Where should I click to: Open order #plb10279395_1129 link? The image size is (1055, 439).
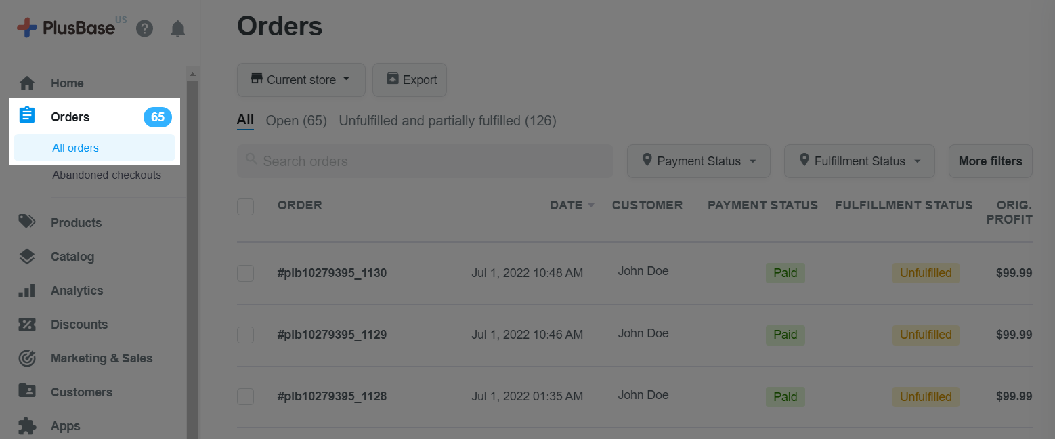332,335
